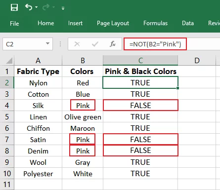220x190 pixels.
Task: Switch to the Page Layout tab
Action: [113, 23]
